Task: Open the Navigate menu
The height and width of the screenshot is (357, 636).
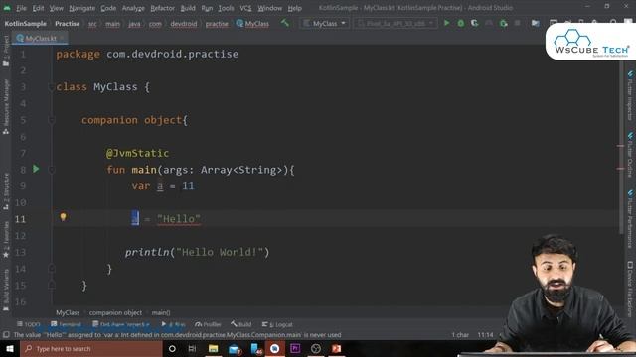Action: [x=81, y=8]
